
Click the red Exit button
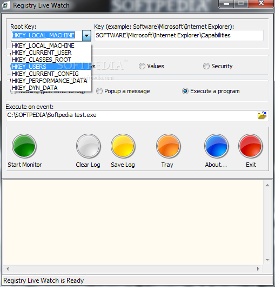click(x=251, y=146)
